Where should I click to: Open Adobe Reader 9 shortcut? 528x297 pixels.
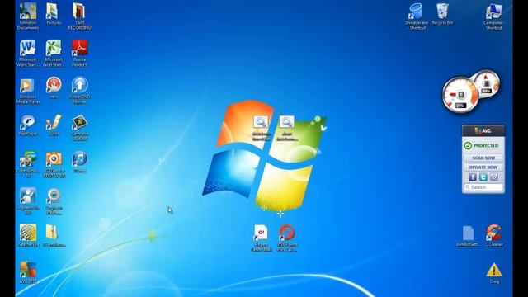tap(80, 53)
